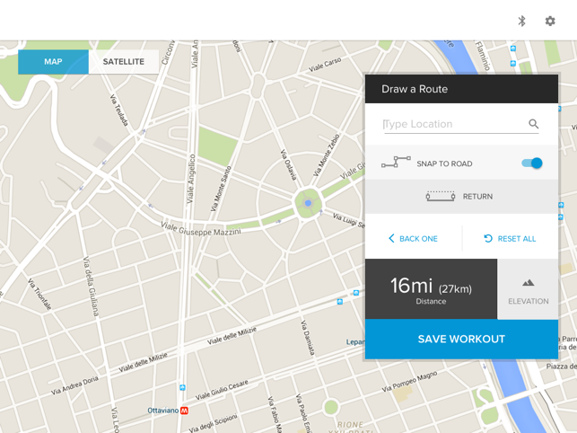This screenshot has height=433, width=577.
Task: Click the Return button
Action: (461, 197)
